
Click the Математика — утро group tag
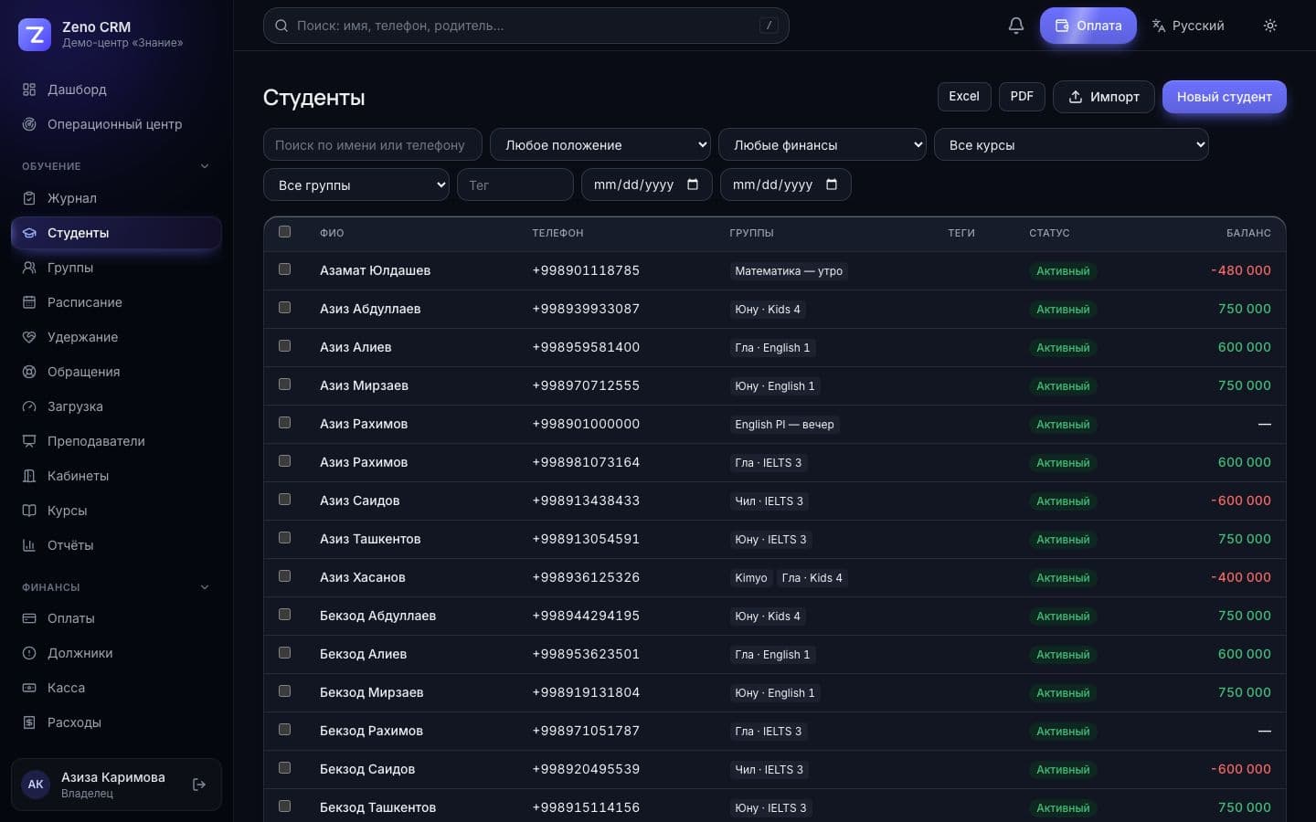[789, 270]
